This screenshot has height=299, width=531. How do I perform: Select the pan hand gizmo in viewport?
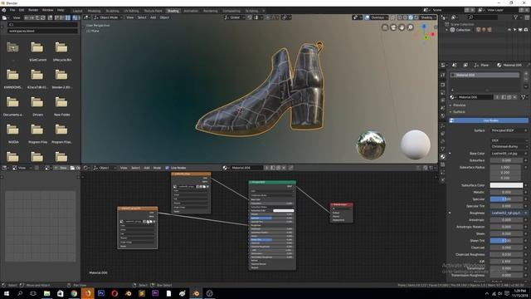pyautogui.click(x=402, y=27)
